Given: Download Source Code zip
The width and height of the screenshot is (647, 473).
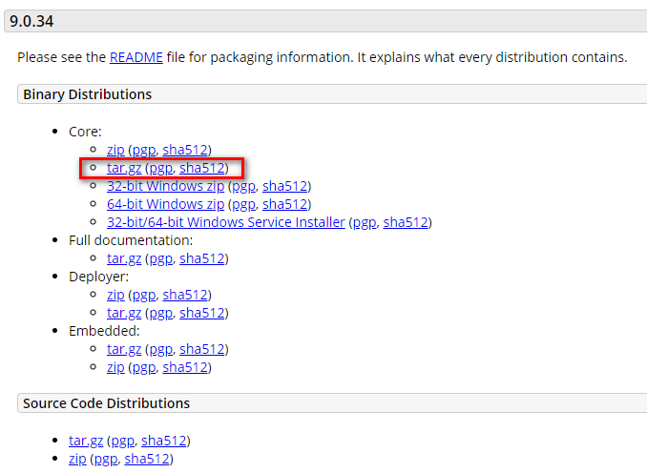Looking at the screenshot, I should coord(77,459).
